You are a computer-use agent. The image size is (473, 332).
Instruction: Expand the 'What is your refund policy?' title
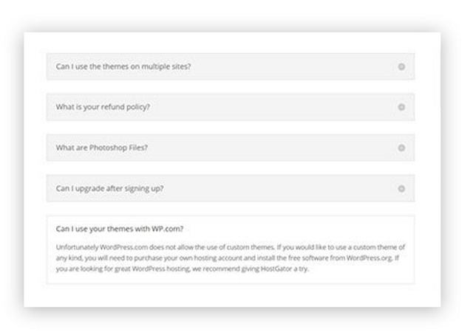click(103, 107)
